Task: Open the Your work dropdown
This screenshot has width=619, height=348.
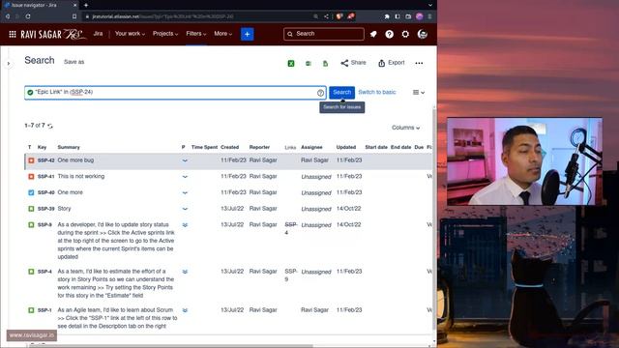Action: tap(130, 34)
